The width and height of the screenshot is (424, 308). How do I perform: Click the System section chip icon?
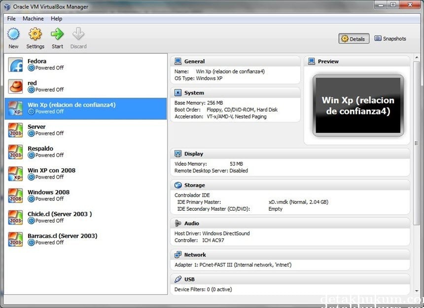[x=178, y=93]
